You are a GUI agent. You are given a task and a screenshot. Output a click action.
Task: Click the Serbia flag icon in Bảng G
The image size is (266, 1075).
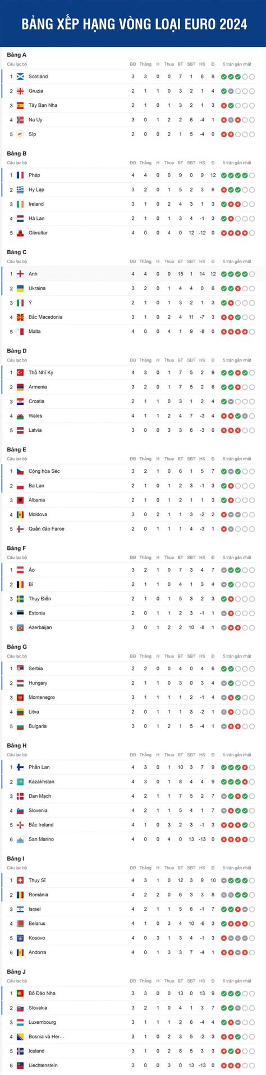click(x=20, y=669)
